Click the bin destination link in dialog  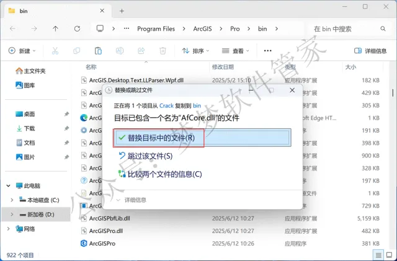tap(197, 105)
